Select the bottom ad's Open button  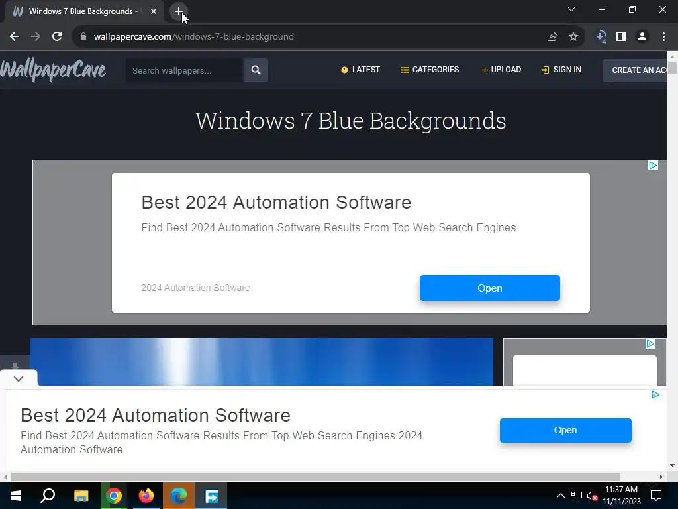[x=565, y=430]
